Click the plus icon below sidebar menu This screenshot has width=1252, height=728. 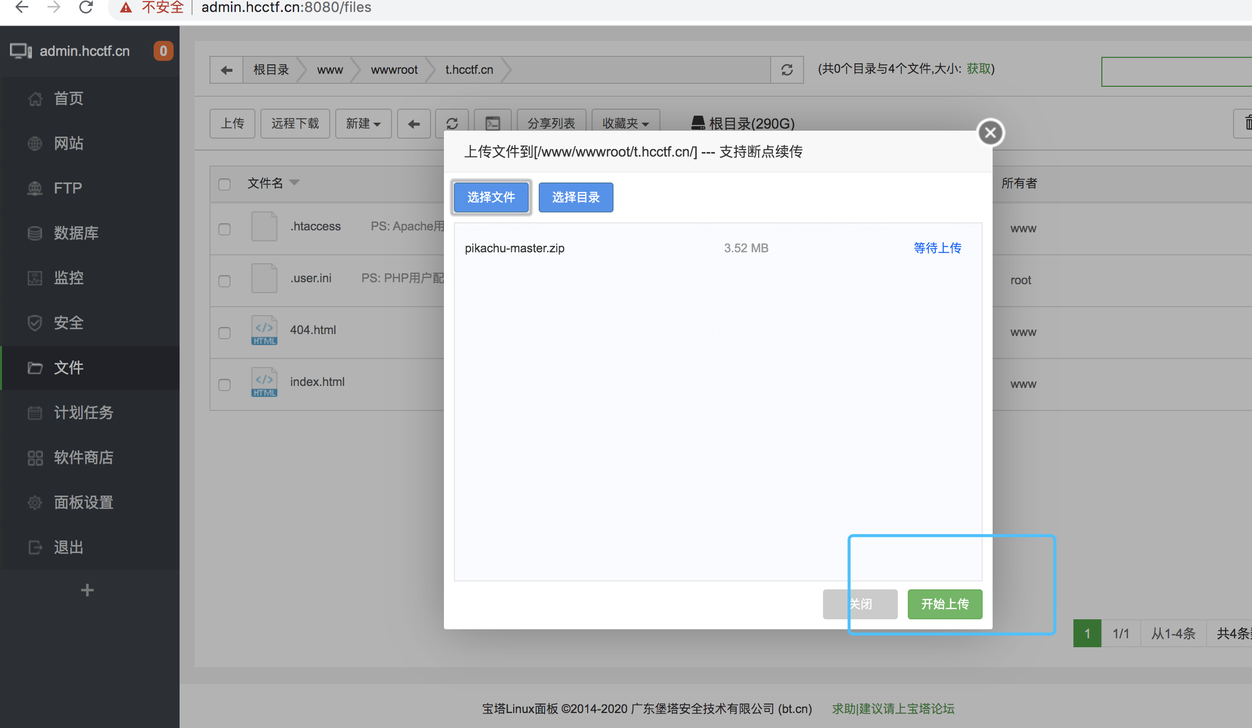pyautogui.click(x=87, y=590)
